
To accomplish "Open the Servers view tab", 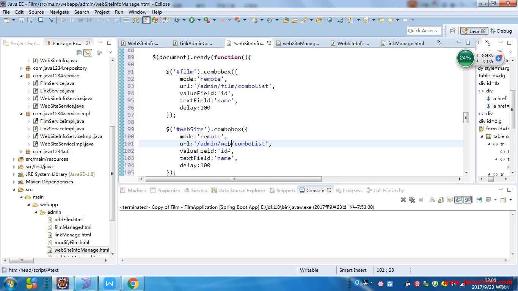I will (x=195, y=191).
